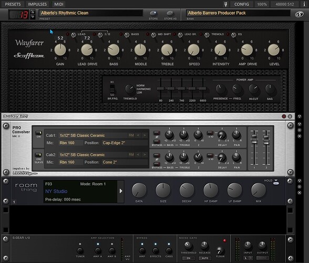Click Cab2 RM button
309x263 pixels.
(131, 155)
